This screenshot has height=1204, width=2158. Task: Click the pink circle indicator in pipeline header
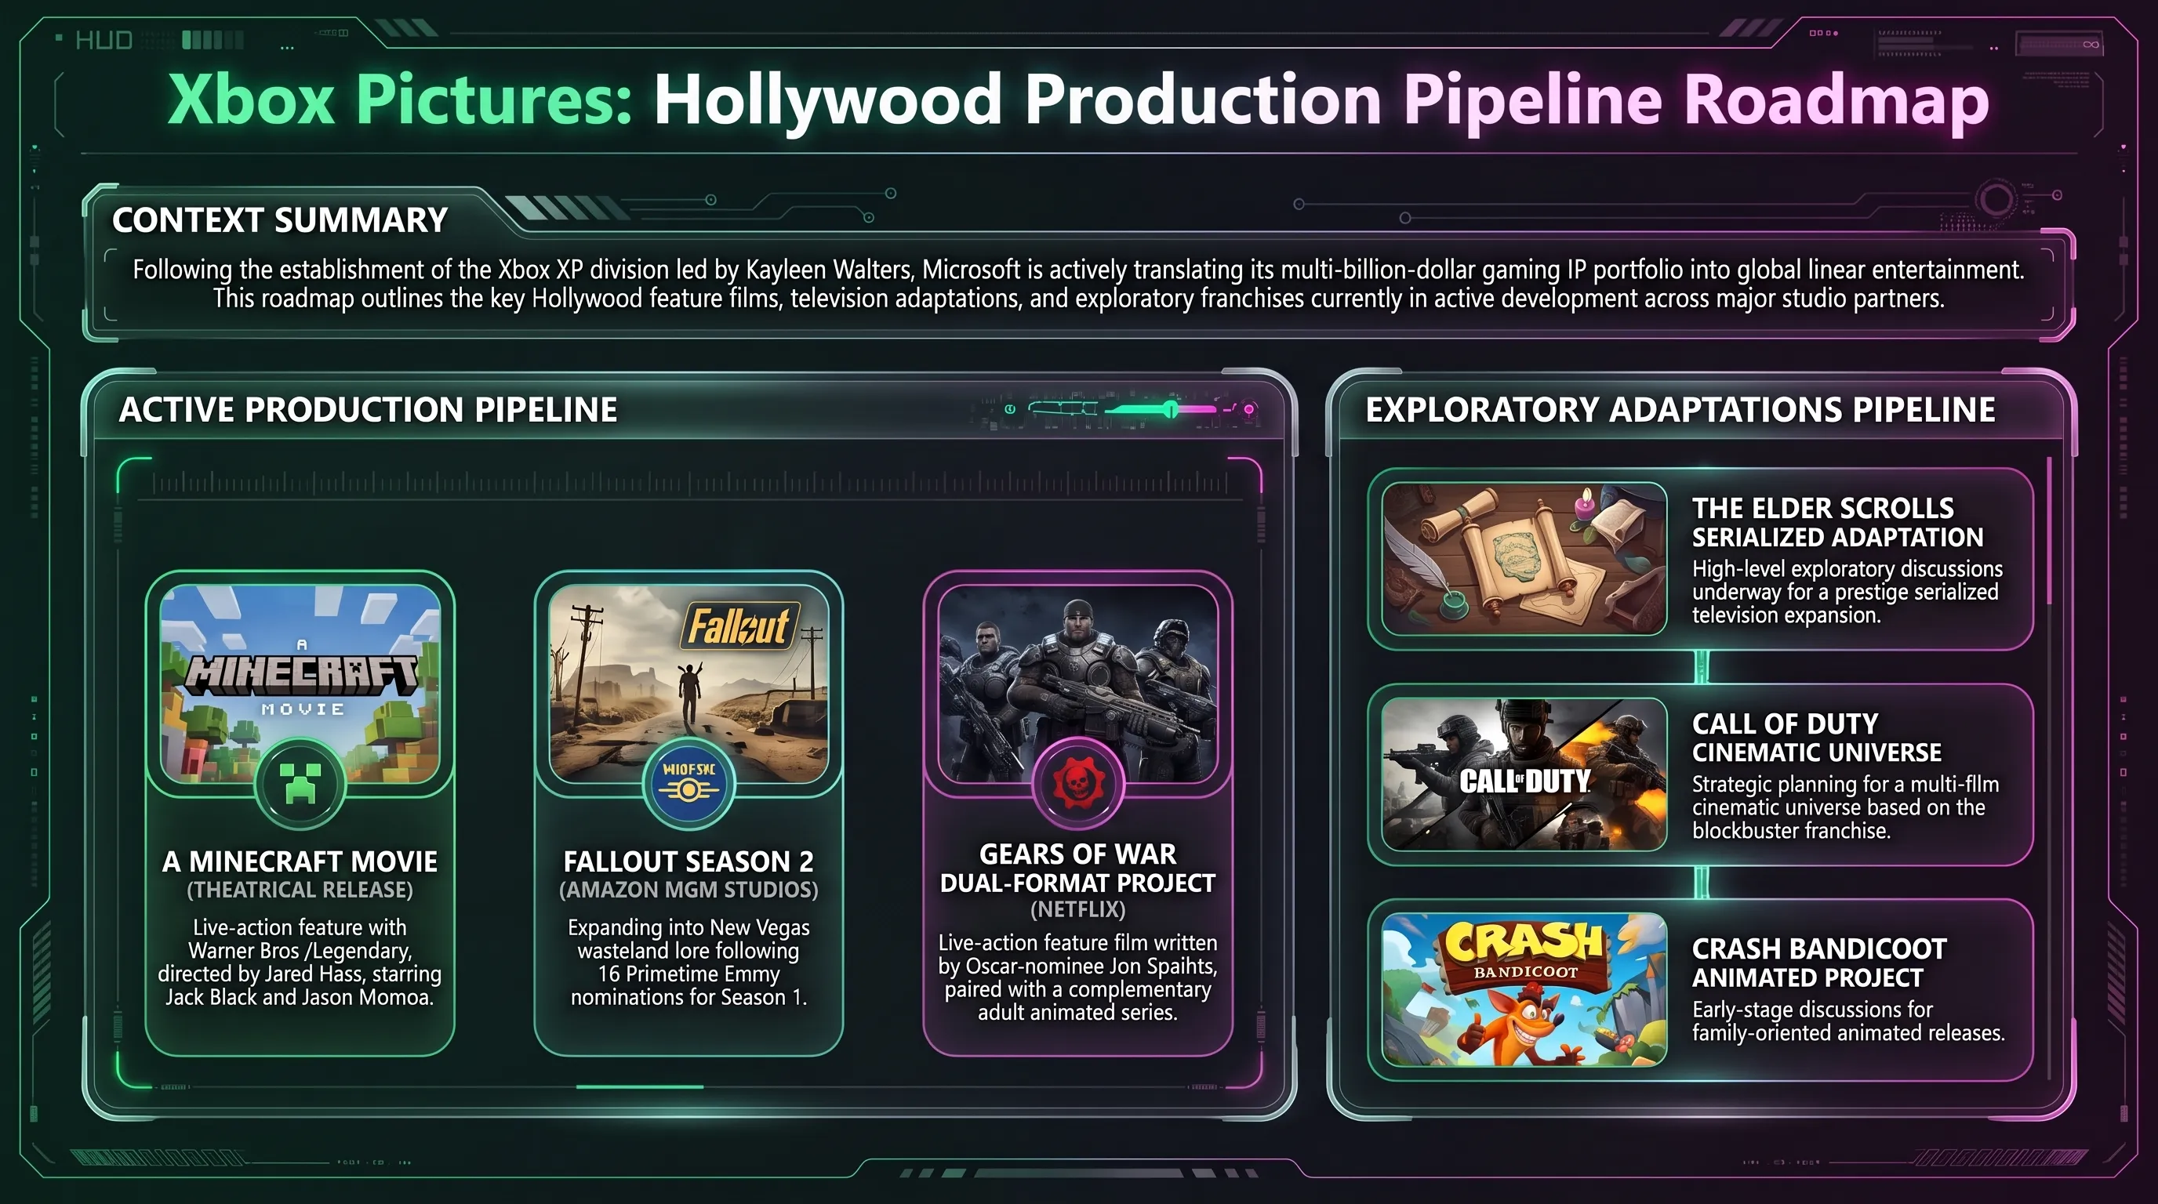click(1249, 409)
